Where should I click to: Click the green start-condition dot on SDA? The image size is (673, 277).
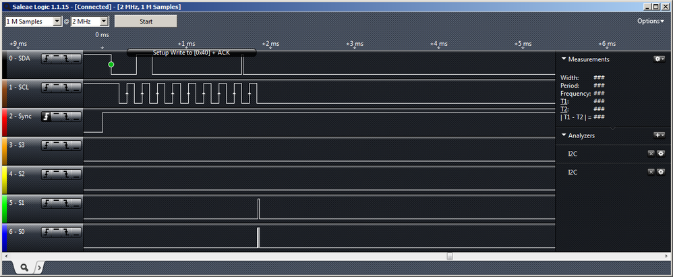[x=111, y=64]
